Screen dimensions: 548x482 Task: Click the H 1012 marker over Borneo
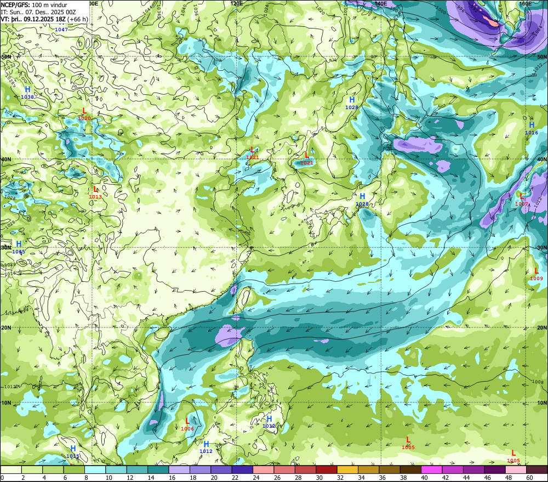point(206,447)
